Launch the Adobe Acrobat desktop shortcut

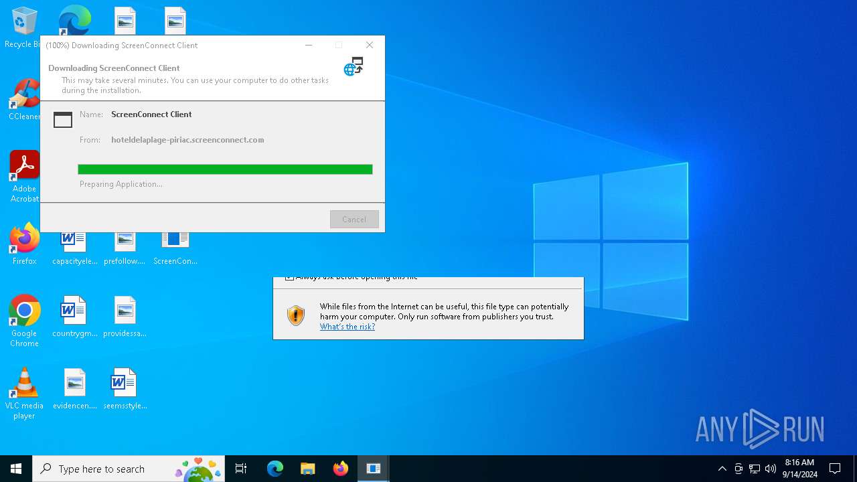24,177
